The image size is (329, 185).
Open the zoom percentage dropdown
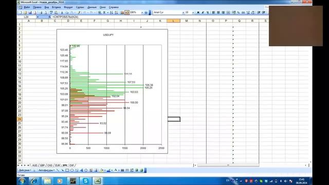[142, 12]
